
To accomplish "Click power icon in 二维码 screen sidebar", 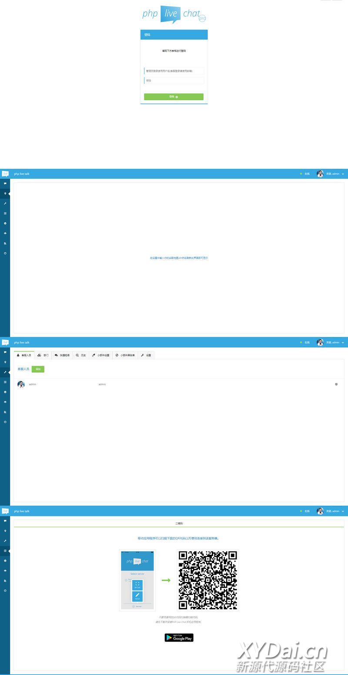I will click(5, 591).
